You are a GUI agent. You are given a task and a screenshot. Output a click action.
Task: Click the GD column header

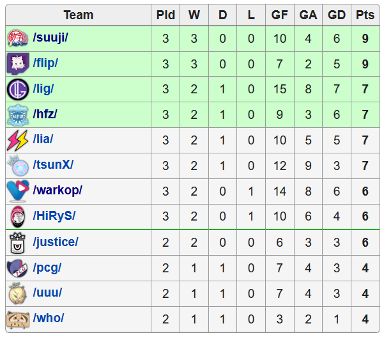[x=337, y=15]
